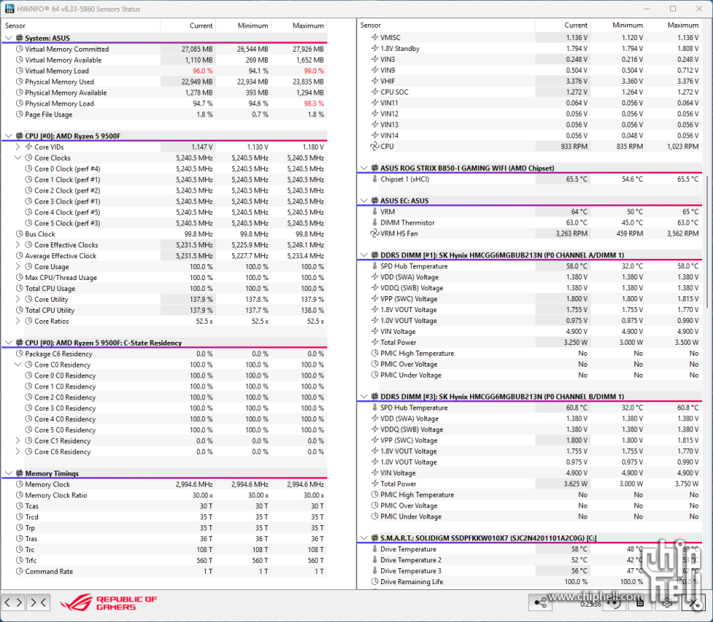This screenshot has width=713, height=622.
Task: Click the log file icon in bottom toolbar
Action: point(640,602)
